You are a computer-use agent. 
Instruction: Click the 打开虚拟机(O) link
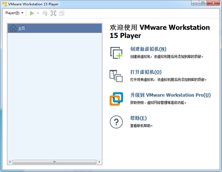point(146,72)
